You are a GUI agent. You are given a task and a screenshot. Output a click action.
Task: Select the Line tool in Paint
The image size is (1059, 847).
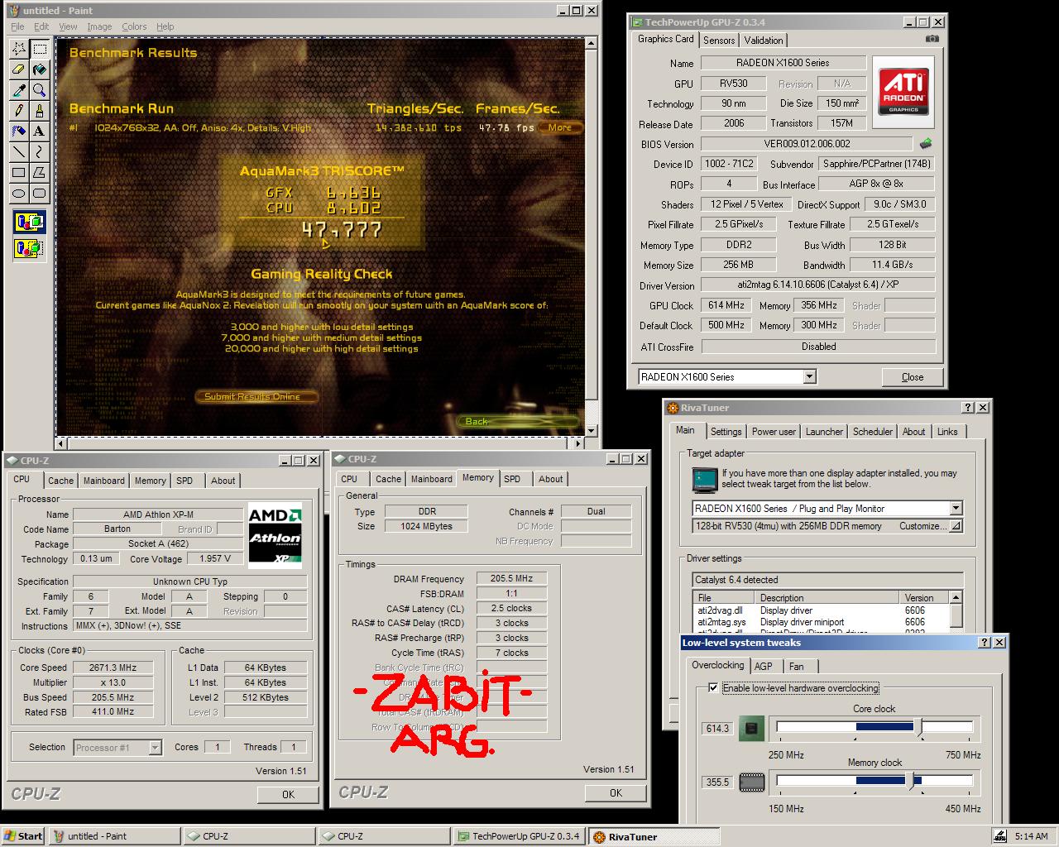click(x=18, y=151)
